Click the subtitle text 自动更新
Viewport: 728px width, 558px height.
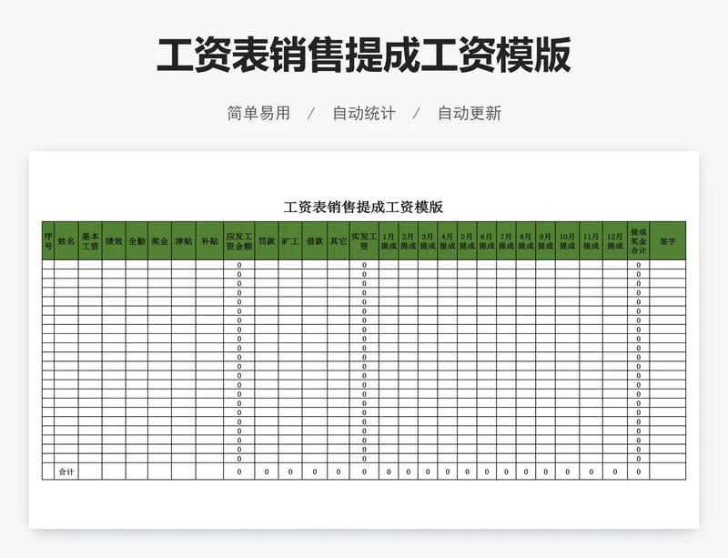coord(470,113)
